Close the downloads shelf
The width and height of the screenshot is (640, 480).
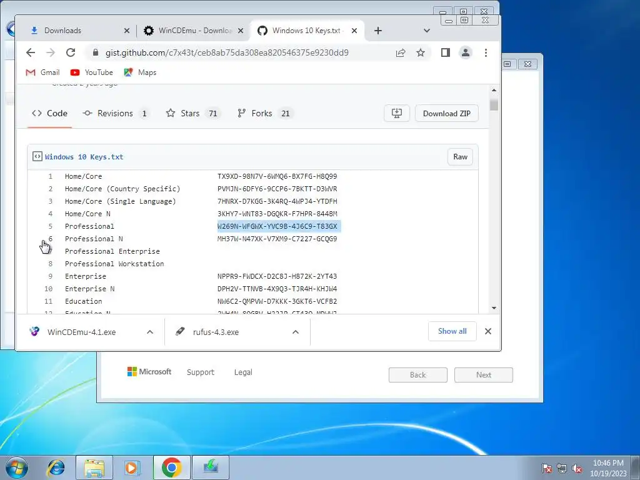[488, 331]
